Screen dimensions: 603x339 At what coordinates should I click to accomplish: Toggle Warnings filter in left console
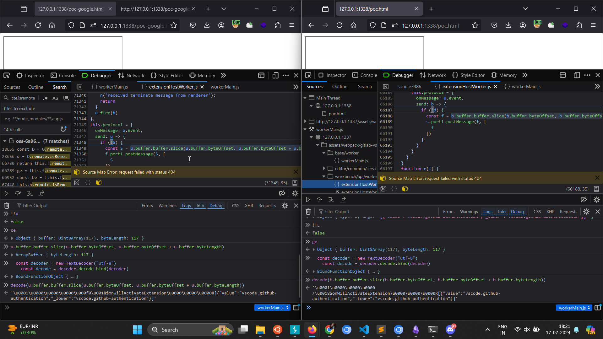[167, 206]
